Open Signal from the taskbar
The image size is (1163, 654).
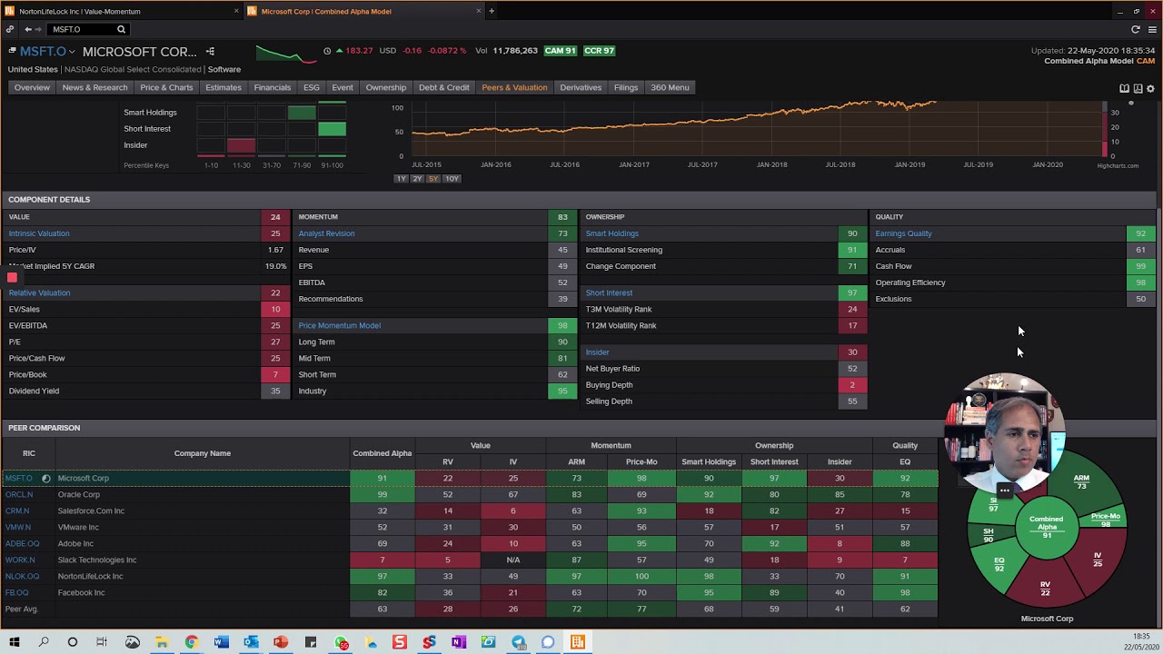click(x=548, y=642)
